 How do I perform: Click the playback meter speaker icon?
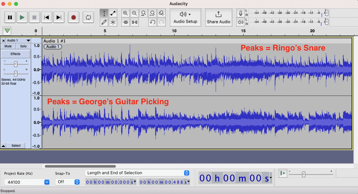pos(241,22)
